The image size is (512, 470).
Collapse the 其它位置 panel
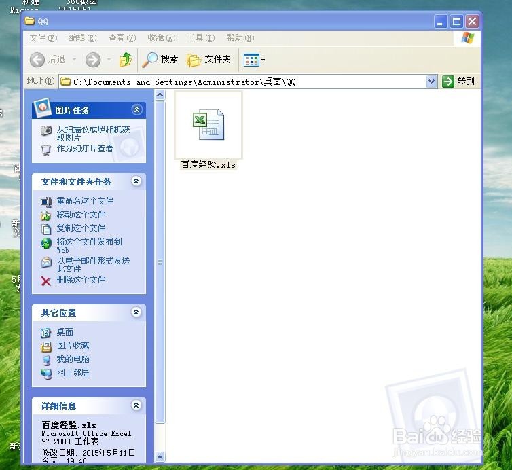point(136,312)
